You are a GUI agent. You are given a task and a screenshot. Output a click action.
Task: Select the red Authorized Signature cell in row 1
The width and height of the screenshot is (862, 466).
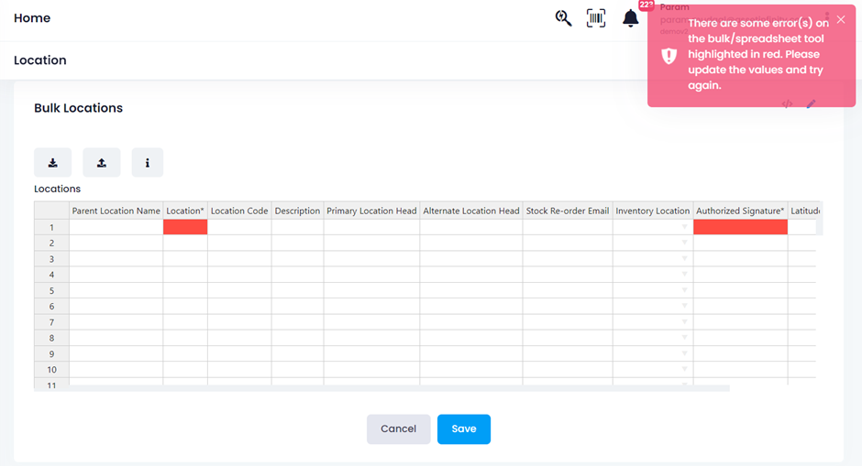click(x=741, y=227)
